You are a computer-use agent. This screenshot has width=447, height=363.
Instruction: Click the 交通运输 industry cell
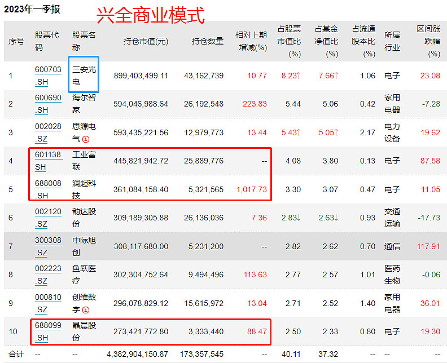coord(392,218)
